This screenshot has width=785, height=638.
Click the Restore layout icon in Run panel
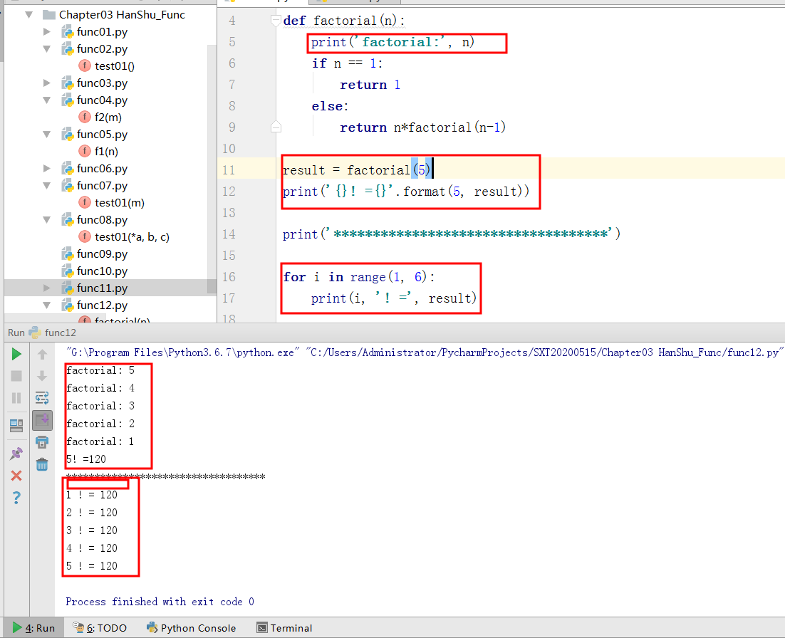click(16, 425)
